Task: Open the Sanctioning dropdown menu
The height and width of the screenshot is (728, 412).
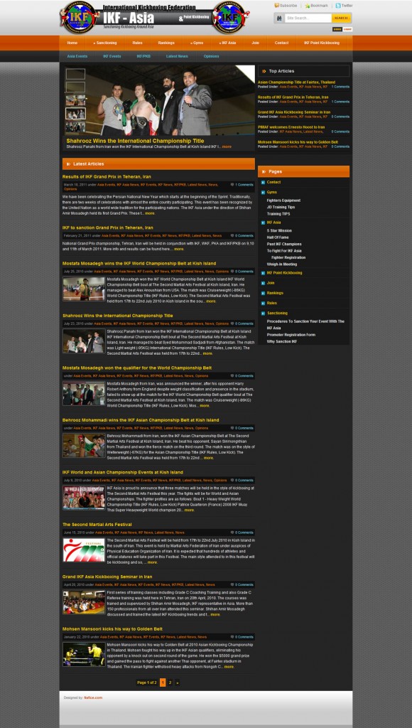Action: 105,43
